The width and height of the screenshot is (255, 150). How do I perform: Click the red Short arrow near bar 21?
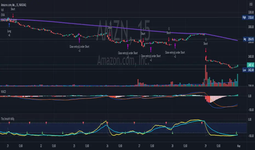pos(13,16)
